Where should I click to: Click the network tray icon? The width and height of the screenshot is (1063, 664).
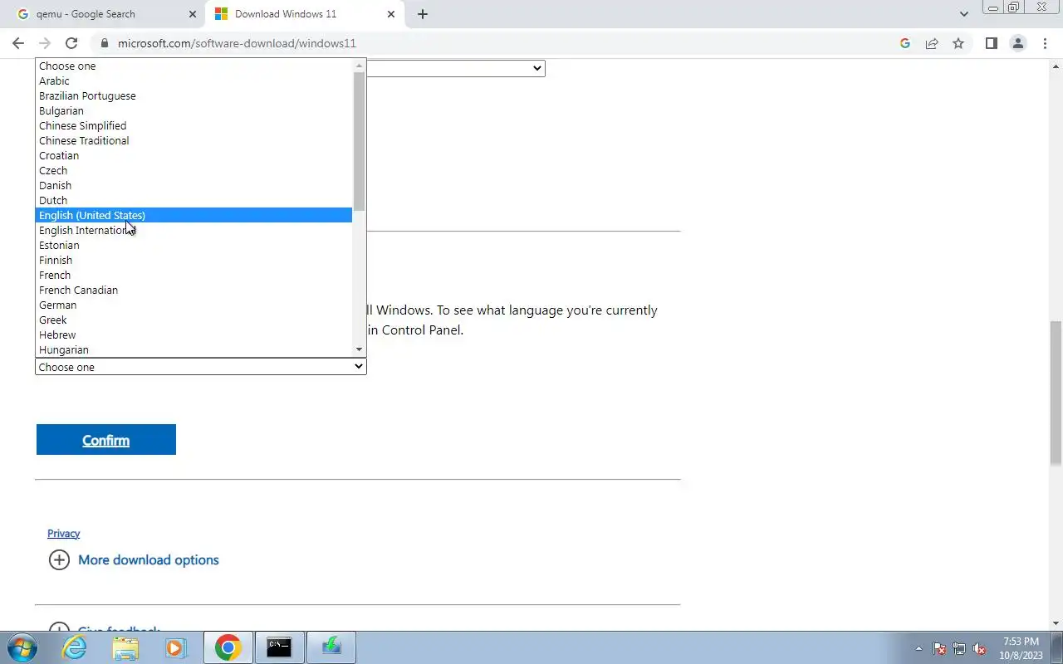point(959,648)
